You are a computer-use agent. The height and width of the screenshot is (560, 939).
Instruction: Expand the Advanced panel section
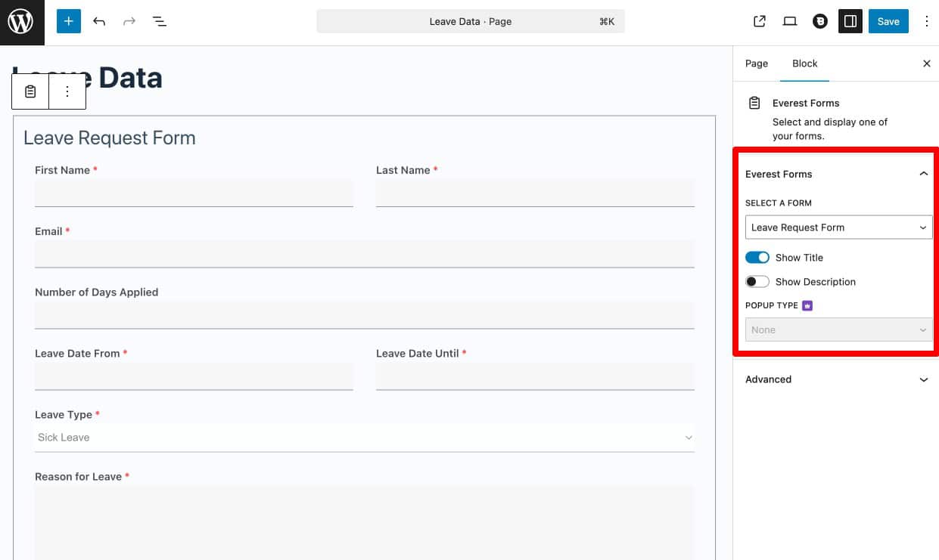point(836,379)
